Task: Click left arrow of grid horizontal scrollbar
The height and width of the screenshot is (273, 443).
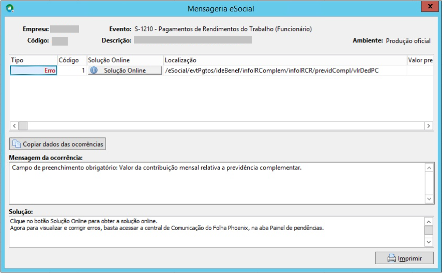Action: click(x=14, y=126)
